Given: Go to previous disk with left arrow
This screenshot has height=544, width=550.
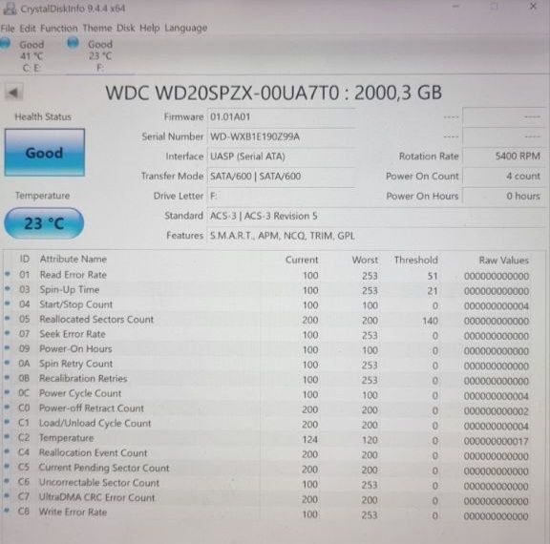Looking at the screenshot, I should click(13, 93).
